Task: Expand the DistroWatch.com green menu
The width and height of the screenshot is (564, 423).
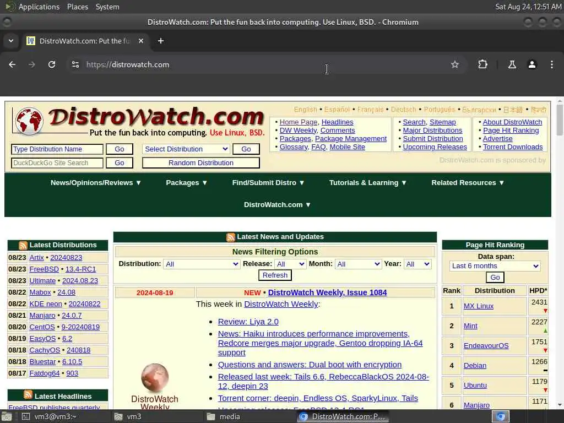Action: 277,205
